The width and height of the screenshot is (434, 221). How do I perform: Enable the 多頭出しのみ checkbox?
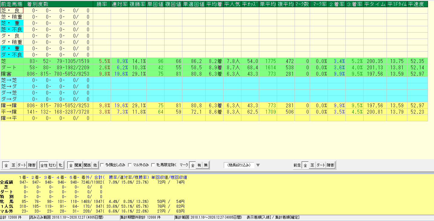pos(102,165)
